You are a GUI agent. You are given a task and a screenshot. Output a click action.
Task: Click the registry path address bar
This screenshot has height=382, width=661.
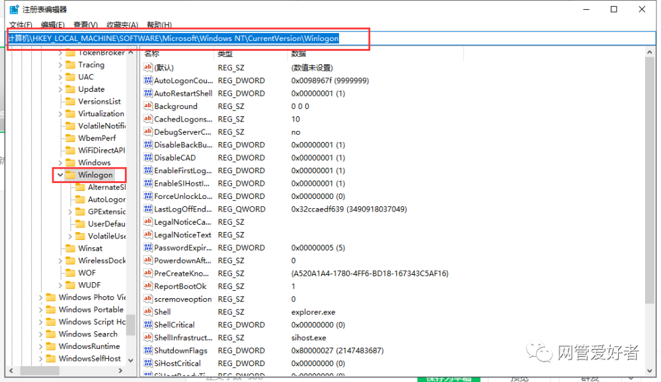pos(330,38)
